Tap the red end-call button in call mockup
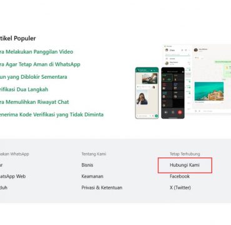The height and width of the screenshot is (225, 231). [x=180, y=112]
